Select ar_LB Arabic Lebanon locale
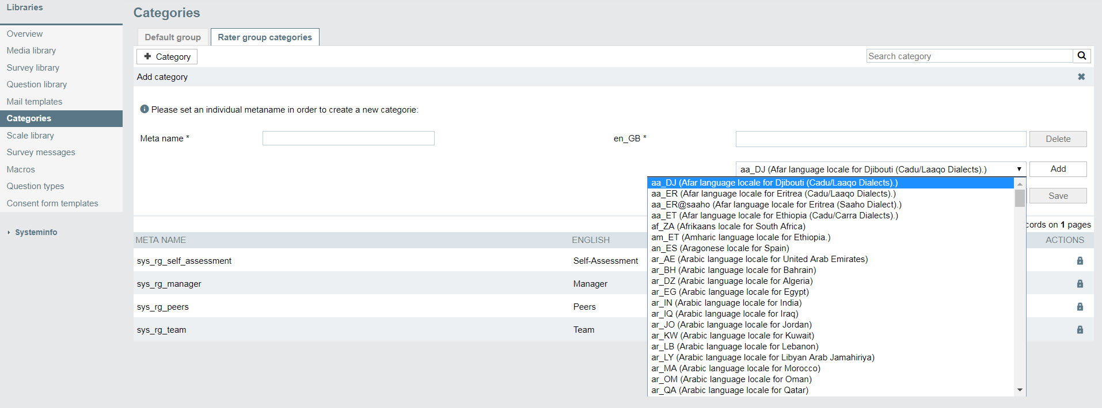Viewport: 1102px width, 408px height. [830, 347]
